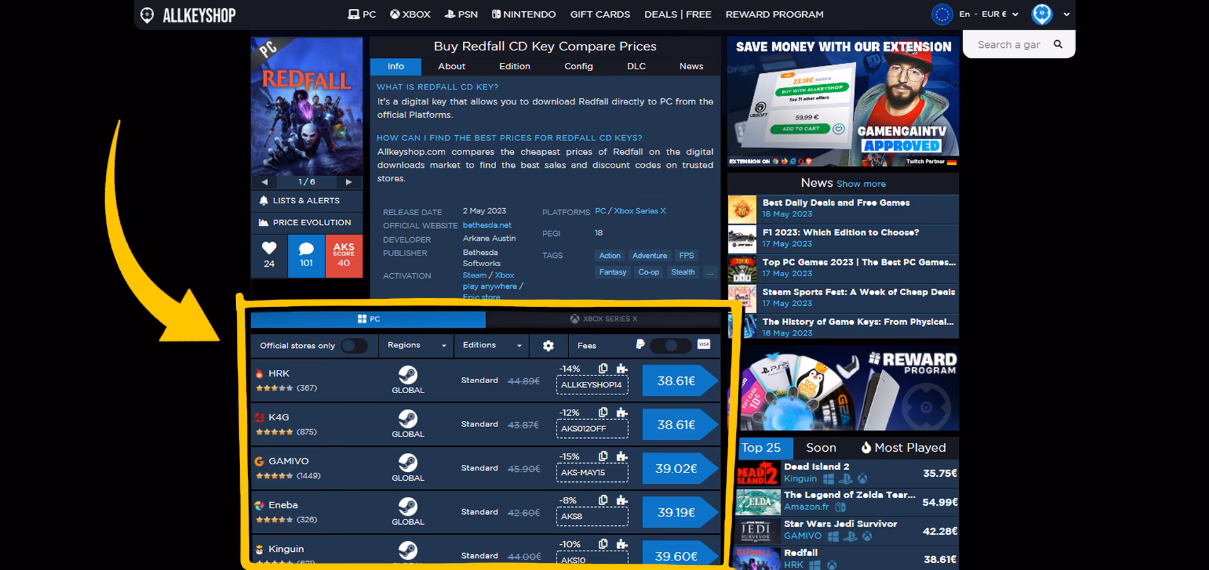Screen dimensions: 1209x570
Task: Click the extension puzzle icon in Kinguin row
Action: (x=622, y=544)
